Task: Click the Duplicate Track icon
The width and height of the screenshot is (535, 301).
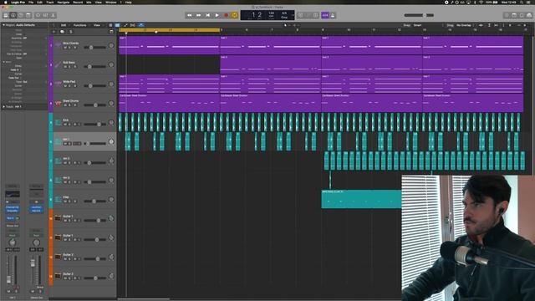Action: [62, 32]
